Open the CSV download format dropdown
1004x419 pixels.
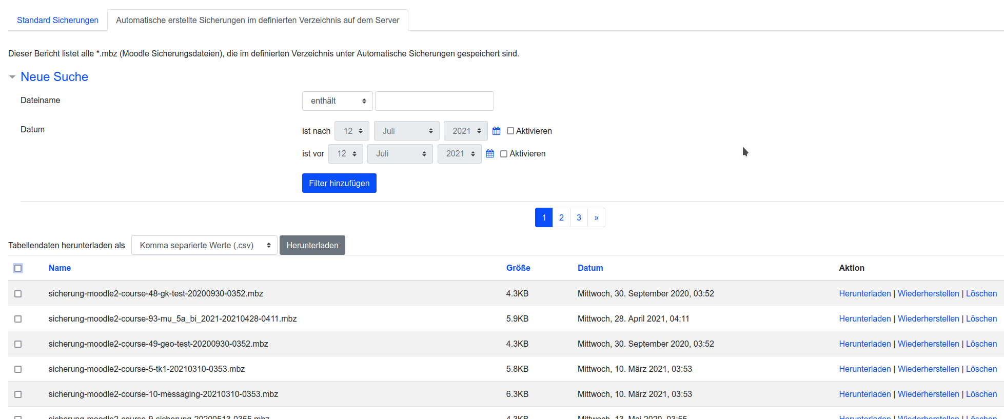[x=204, y=246]
